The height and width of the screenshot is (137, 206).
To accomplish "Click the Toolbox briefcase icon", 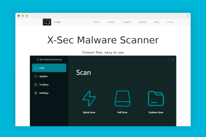I will coord(36,85).
